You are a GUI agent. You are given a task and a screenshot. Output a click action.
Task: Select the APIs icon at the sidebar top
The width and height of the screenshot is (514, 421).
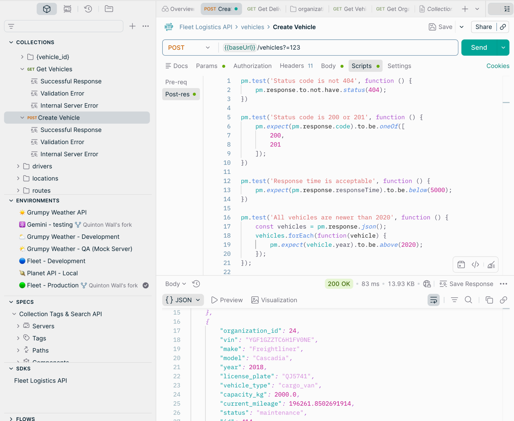point(67,9)
